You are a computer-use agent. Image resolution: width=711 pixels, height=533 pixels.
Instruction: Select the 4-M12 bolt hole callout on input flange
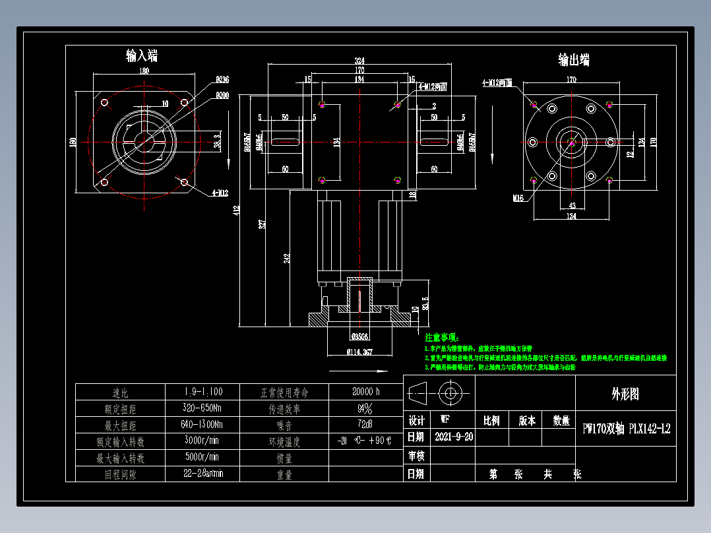click(220, 192)
